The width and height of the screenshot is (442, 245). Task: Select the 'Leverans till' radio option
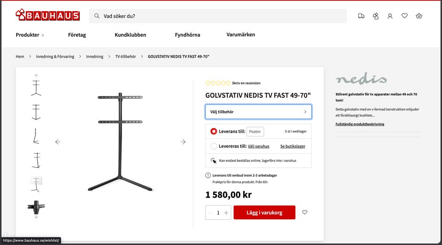(214, 131)
